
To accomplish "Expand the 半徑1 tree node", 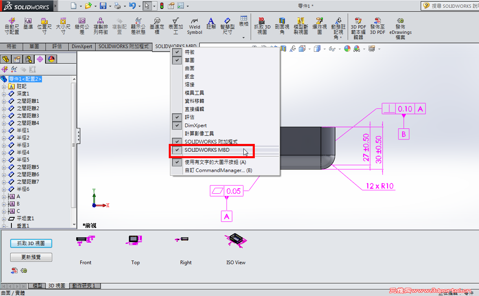I will click(4, 131).
